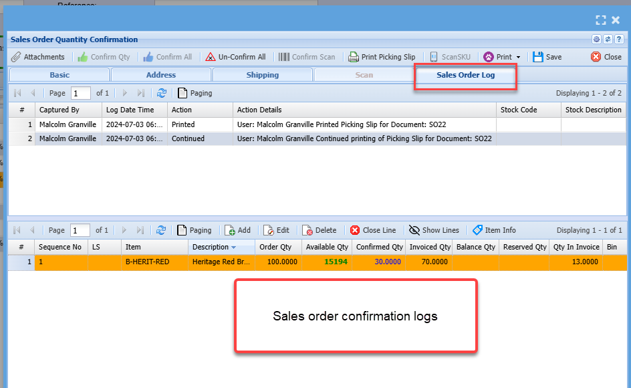Expand the dialog using the fullscreen icon

[600, 20]
